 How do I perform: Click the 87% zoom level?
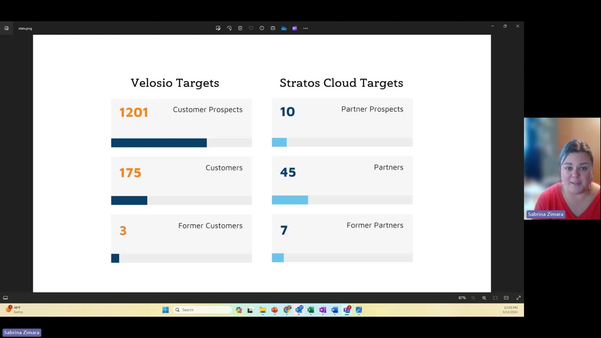[462, 298]
